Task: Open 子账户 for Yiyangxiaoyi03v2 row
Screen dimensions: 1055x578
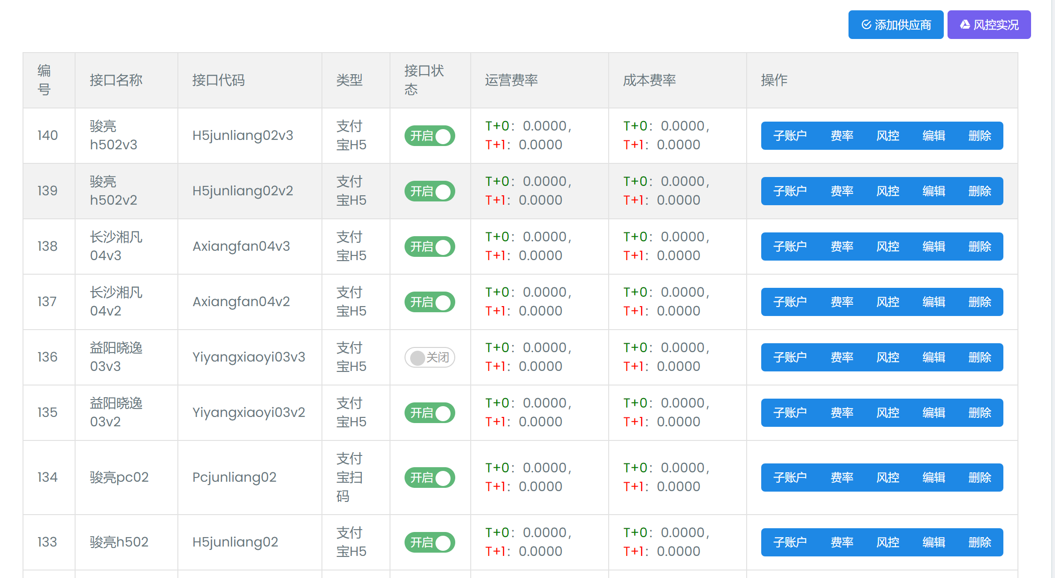Action: (x=790, y=413)
